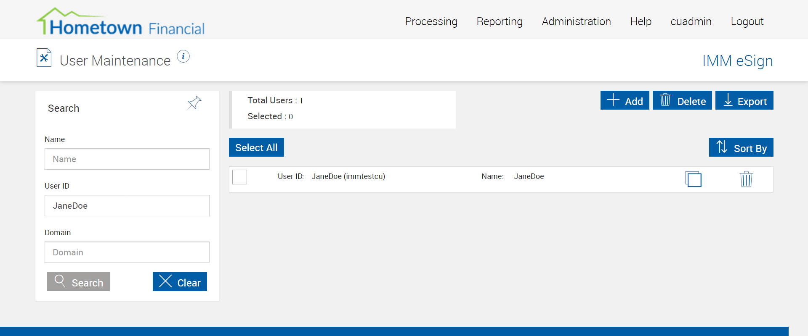Expand the Administration menu
808x336 pixels.
[x=576, y=21]
